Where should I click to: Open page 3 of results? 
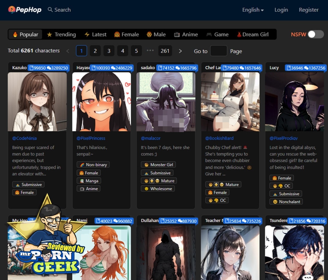(x=109, y=51)
